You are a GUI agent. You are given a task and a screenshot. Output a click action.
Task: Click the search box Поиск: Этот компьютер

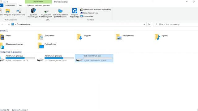coord(175,24)
